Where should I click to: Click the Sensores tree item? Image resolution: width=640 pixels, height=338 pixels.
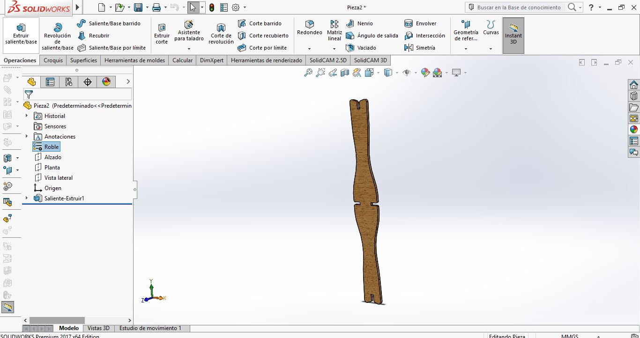[x=50, y=126]
